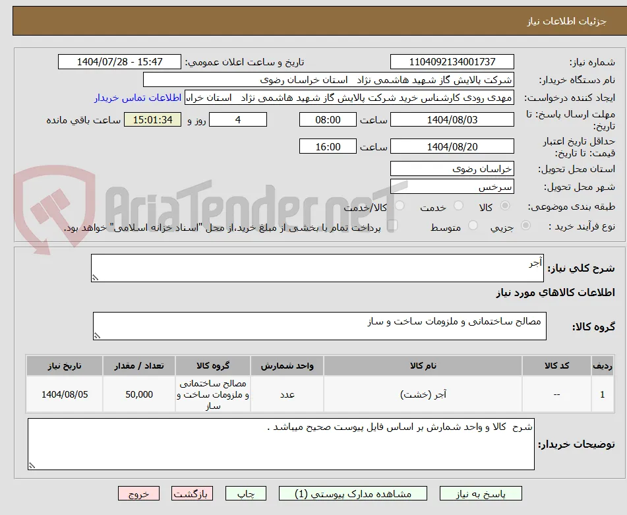Click the چاپ print button
The width and height of the screenshot is (627, 515).
pyautogui.click(x=245, y=493)
